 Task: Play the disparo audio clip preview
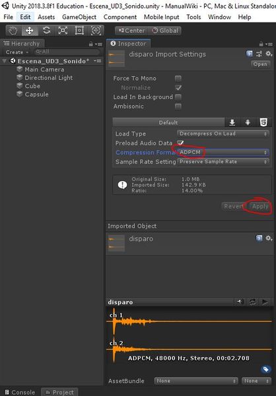pyautogui.click(x=265, y=302)
